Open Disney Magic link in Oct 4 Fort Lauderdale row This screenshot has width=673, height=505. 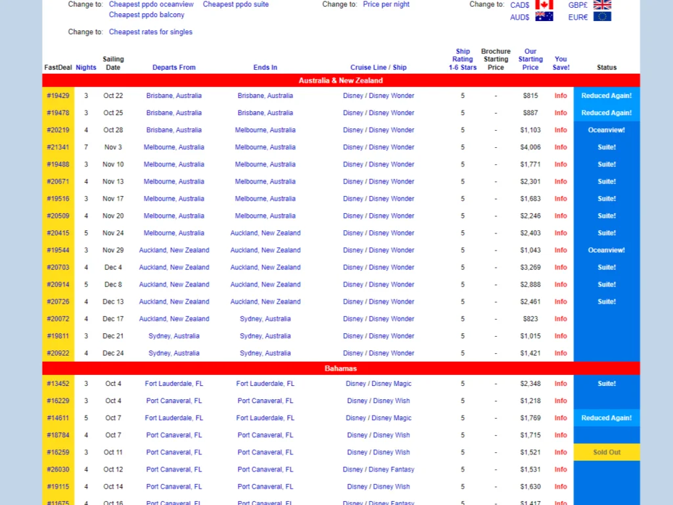pyautogui.click(x=392, y=384)
